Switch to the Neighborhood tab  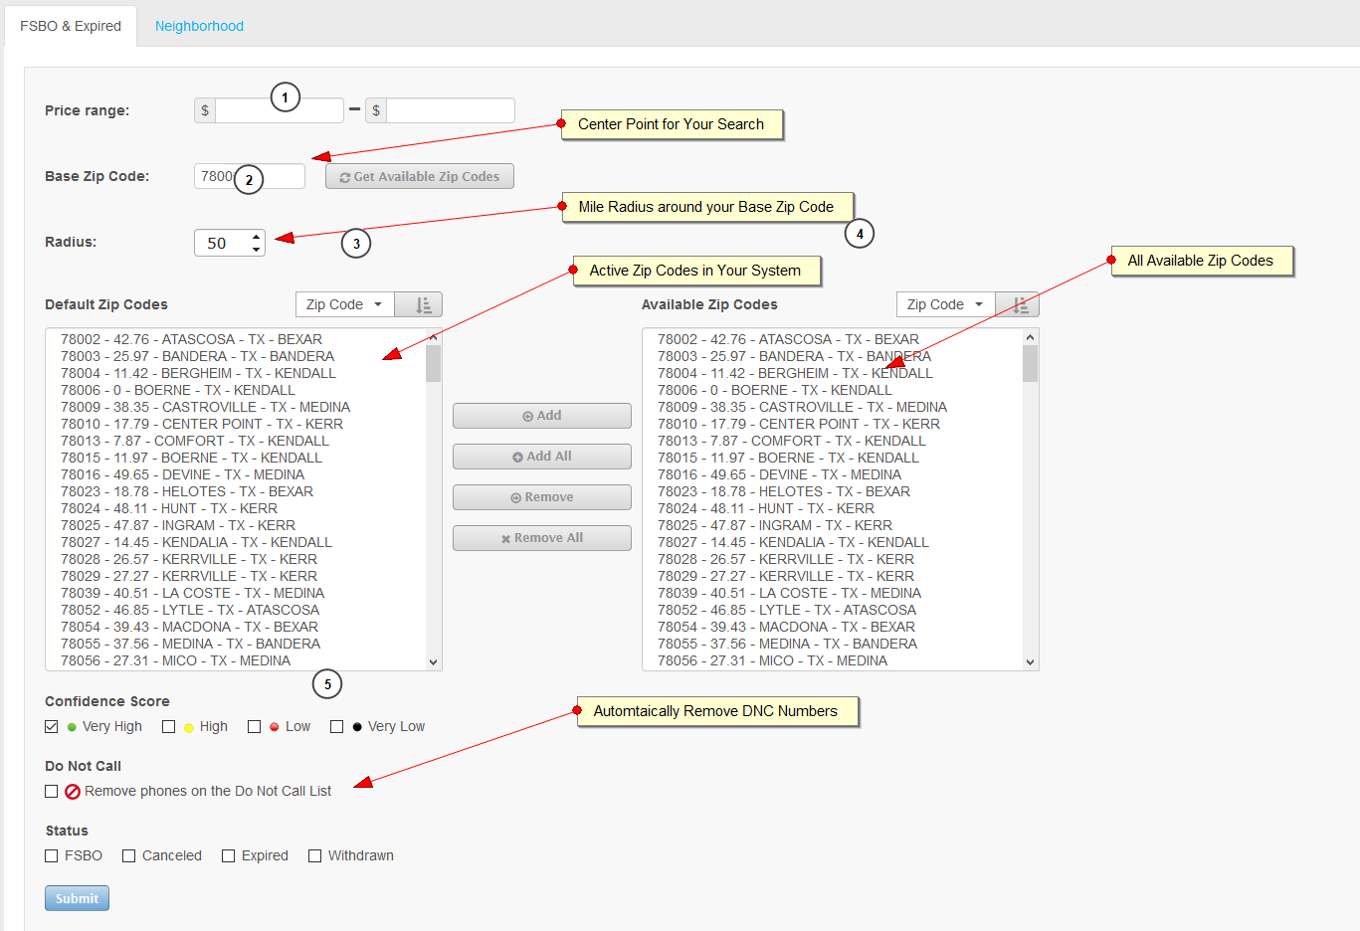tap(199, 26)
